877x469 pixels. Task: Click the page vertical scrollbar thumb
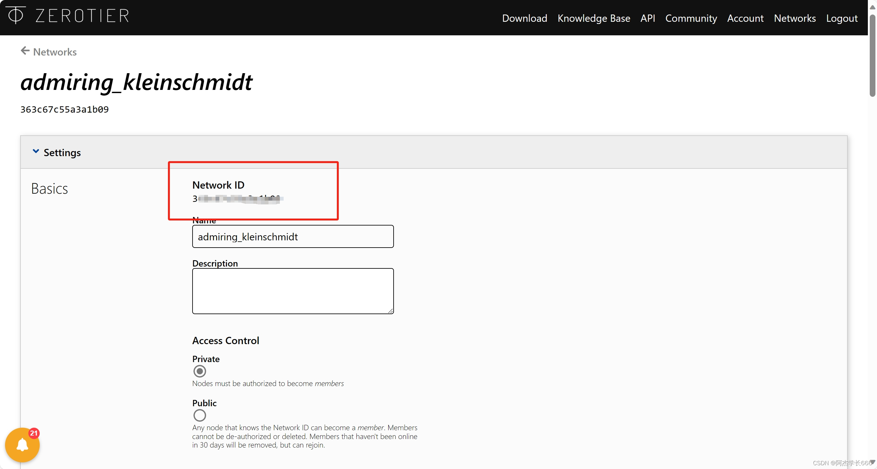(872, 55)
